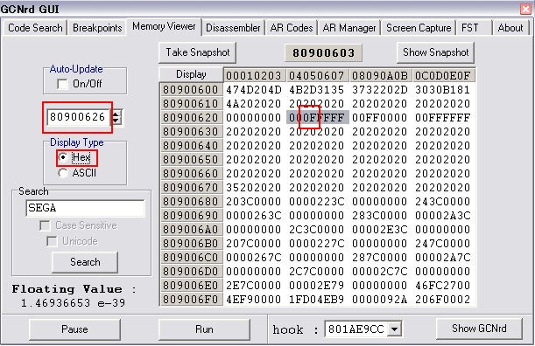This screenshot has width=535, height=346.
Task: Open the Disassembler tab
Action: coord(233,28)
